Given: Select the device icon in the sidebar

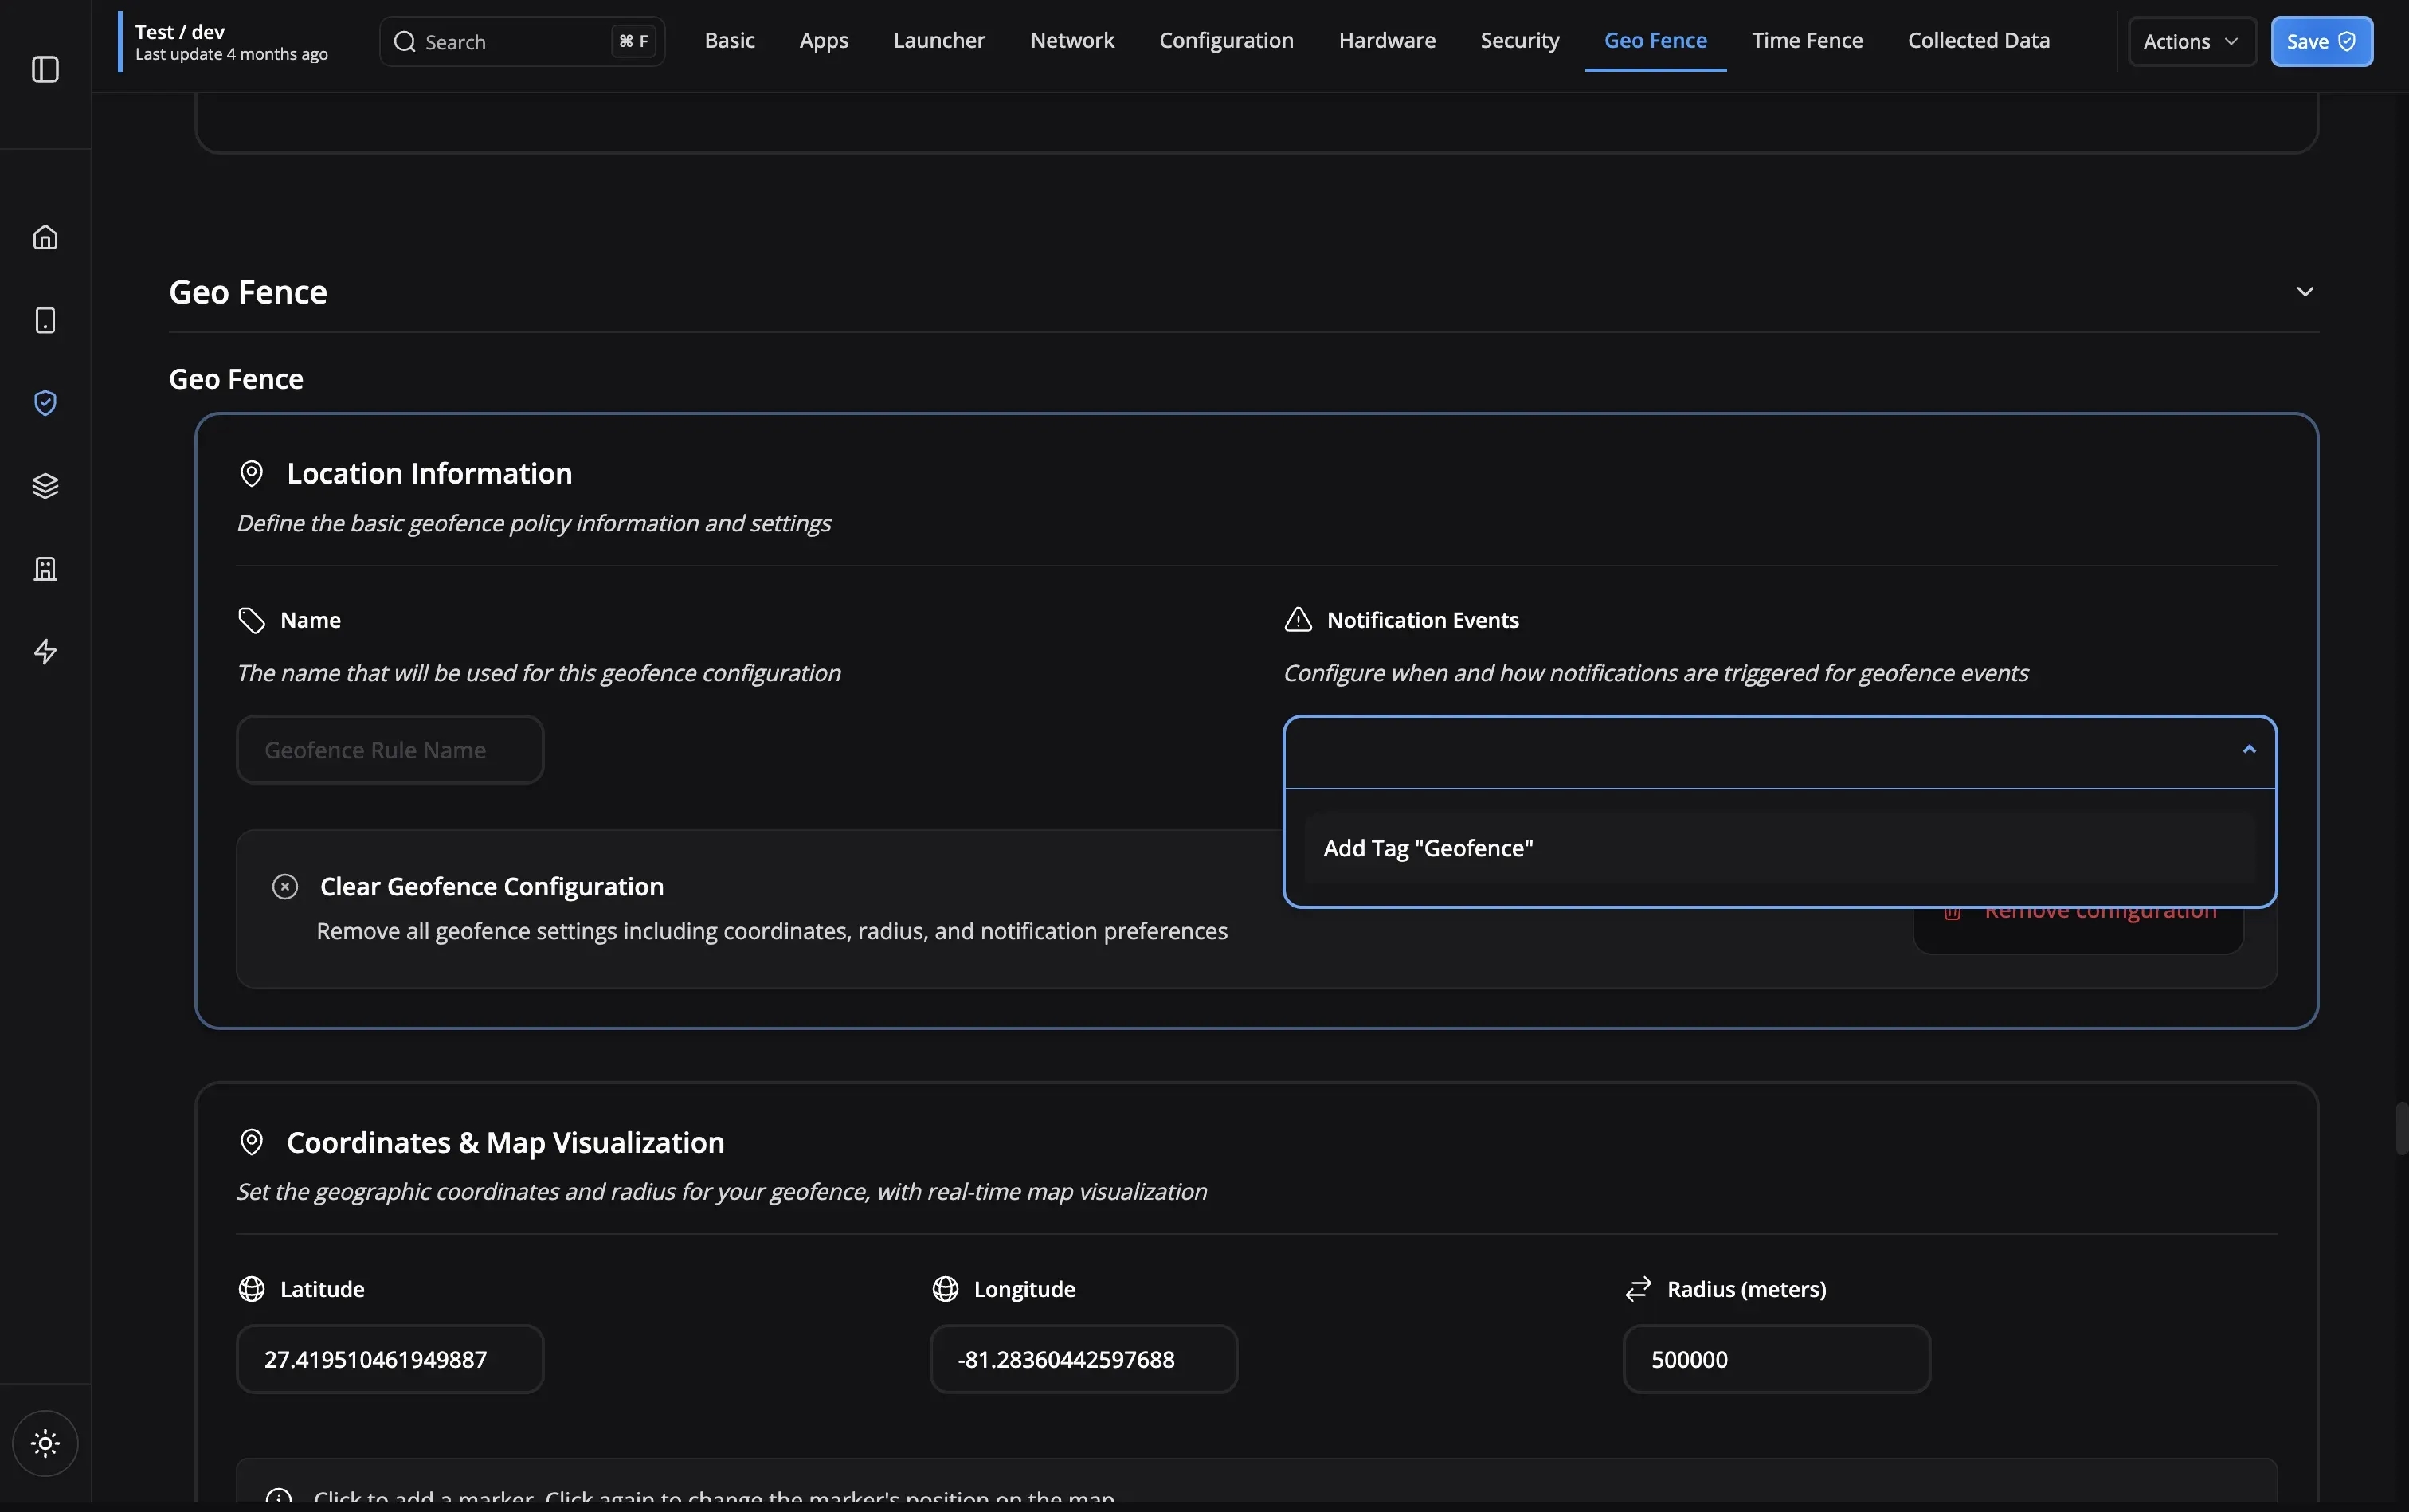Looking at the screenshot, I should (45, 320).
